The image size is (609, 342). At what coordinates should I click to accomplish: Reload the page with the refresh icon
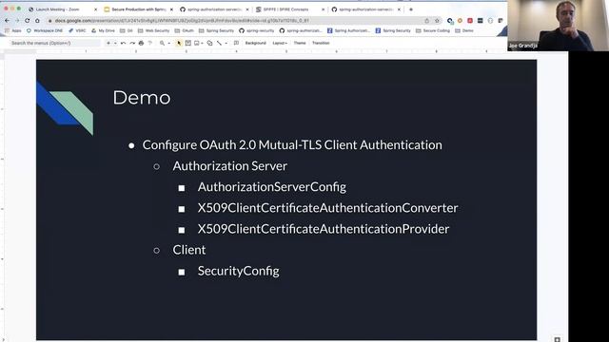click(28, 21)
